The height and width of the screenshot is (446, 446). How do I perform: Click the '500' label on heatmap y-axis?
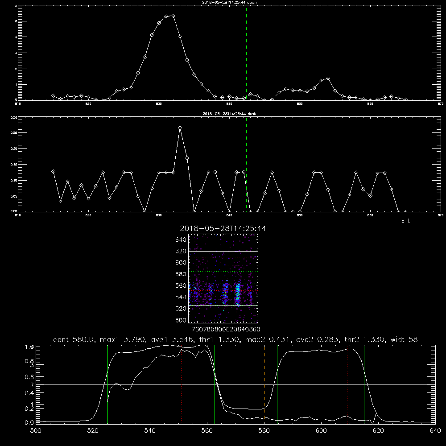click(181, 320)
